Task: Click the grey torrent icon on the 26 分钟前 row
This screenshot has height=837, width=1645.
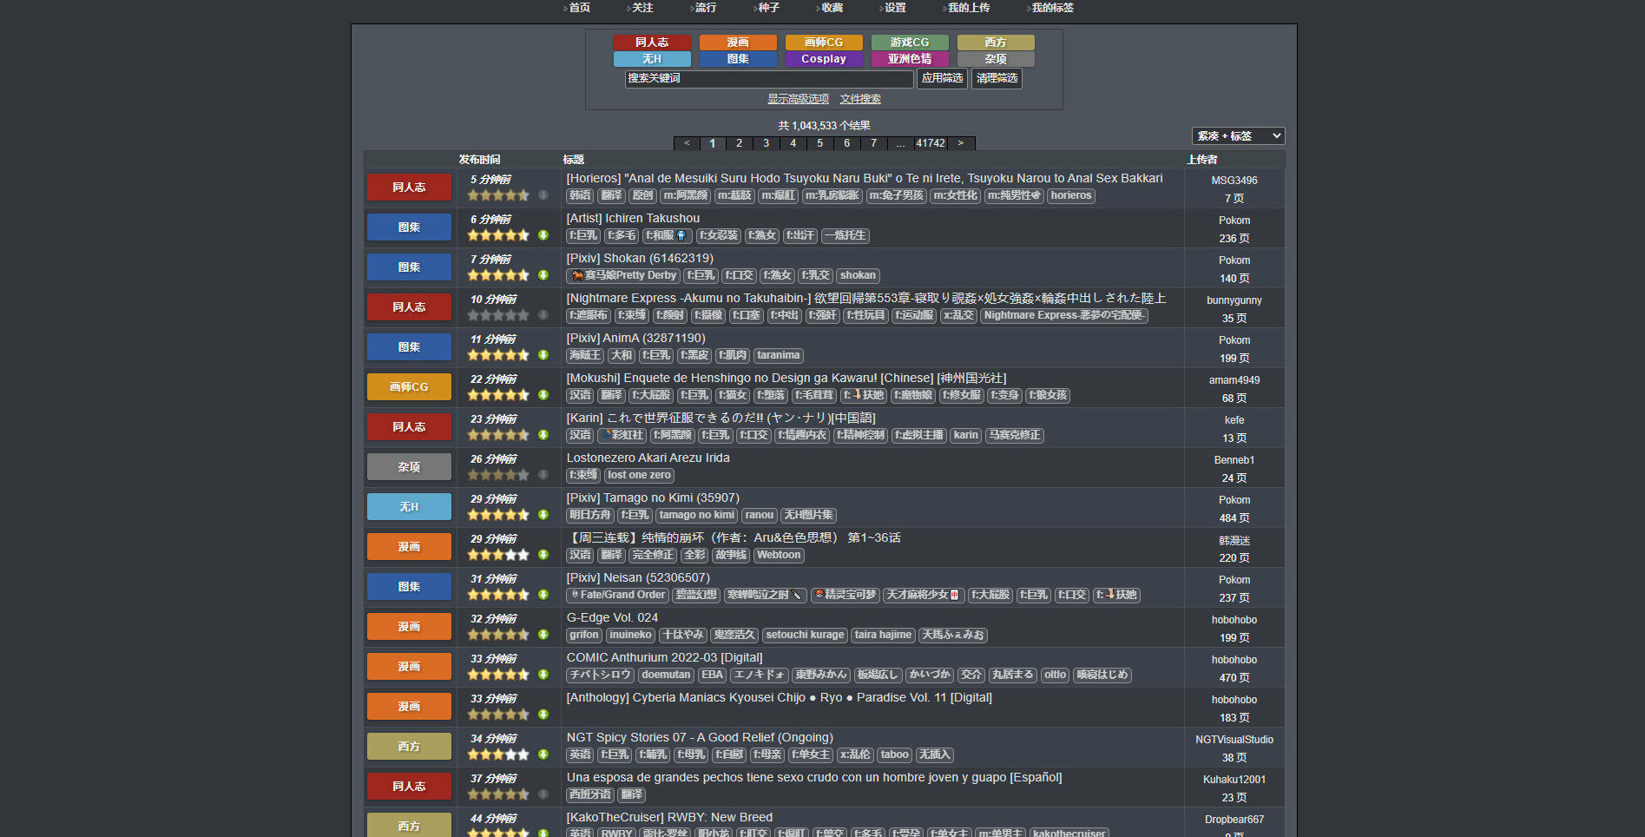Action: point(543,475)
